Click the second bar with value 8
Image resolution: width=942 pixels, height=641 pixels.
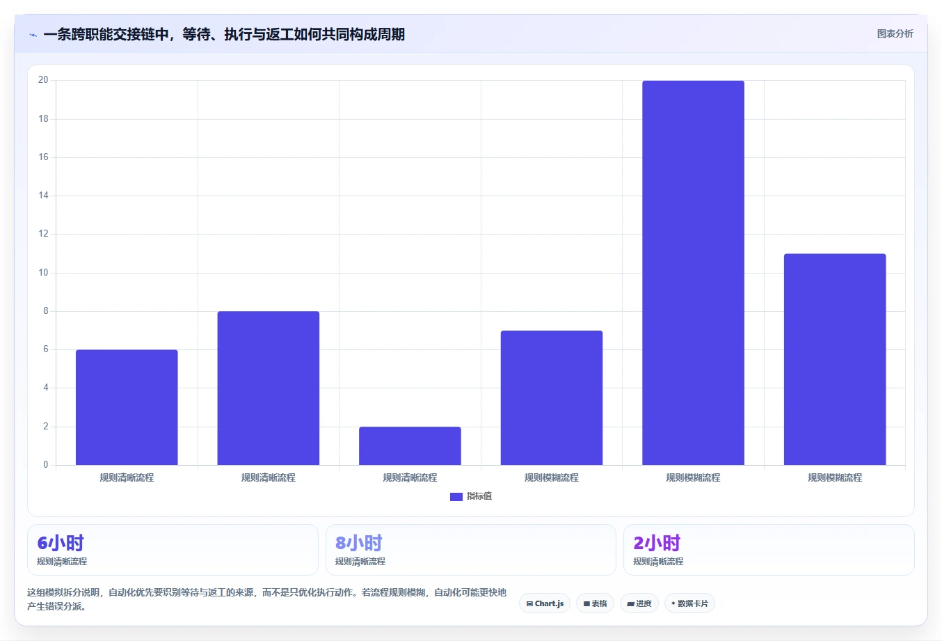269,388
